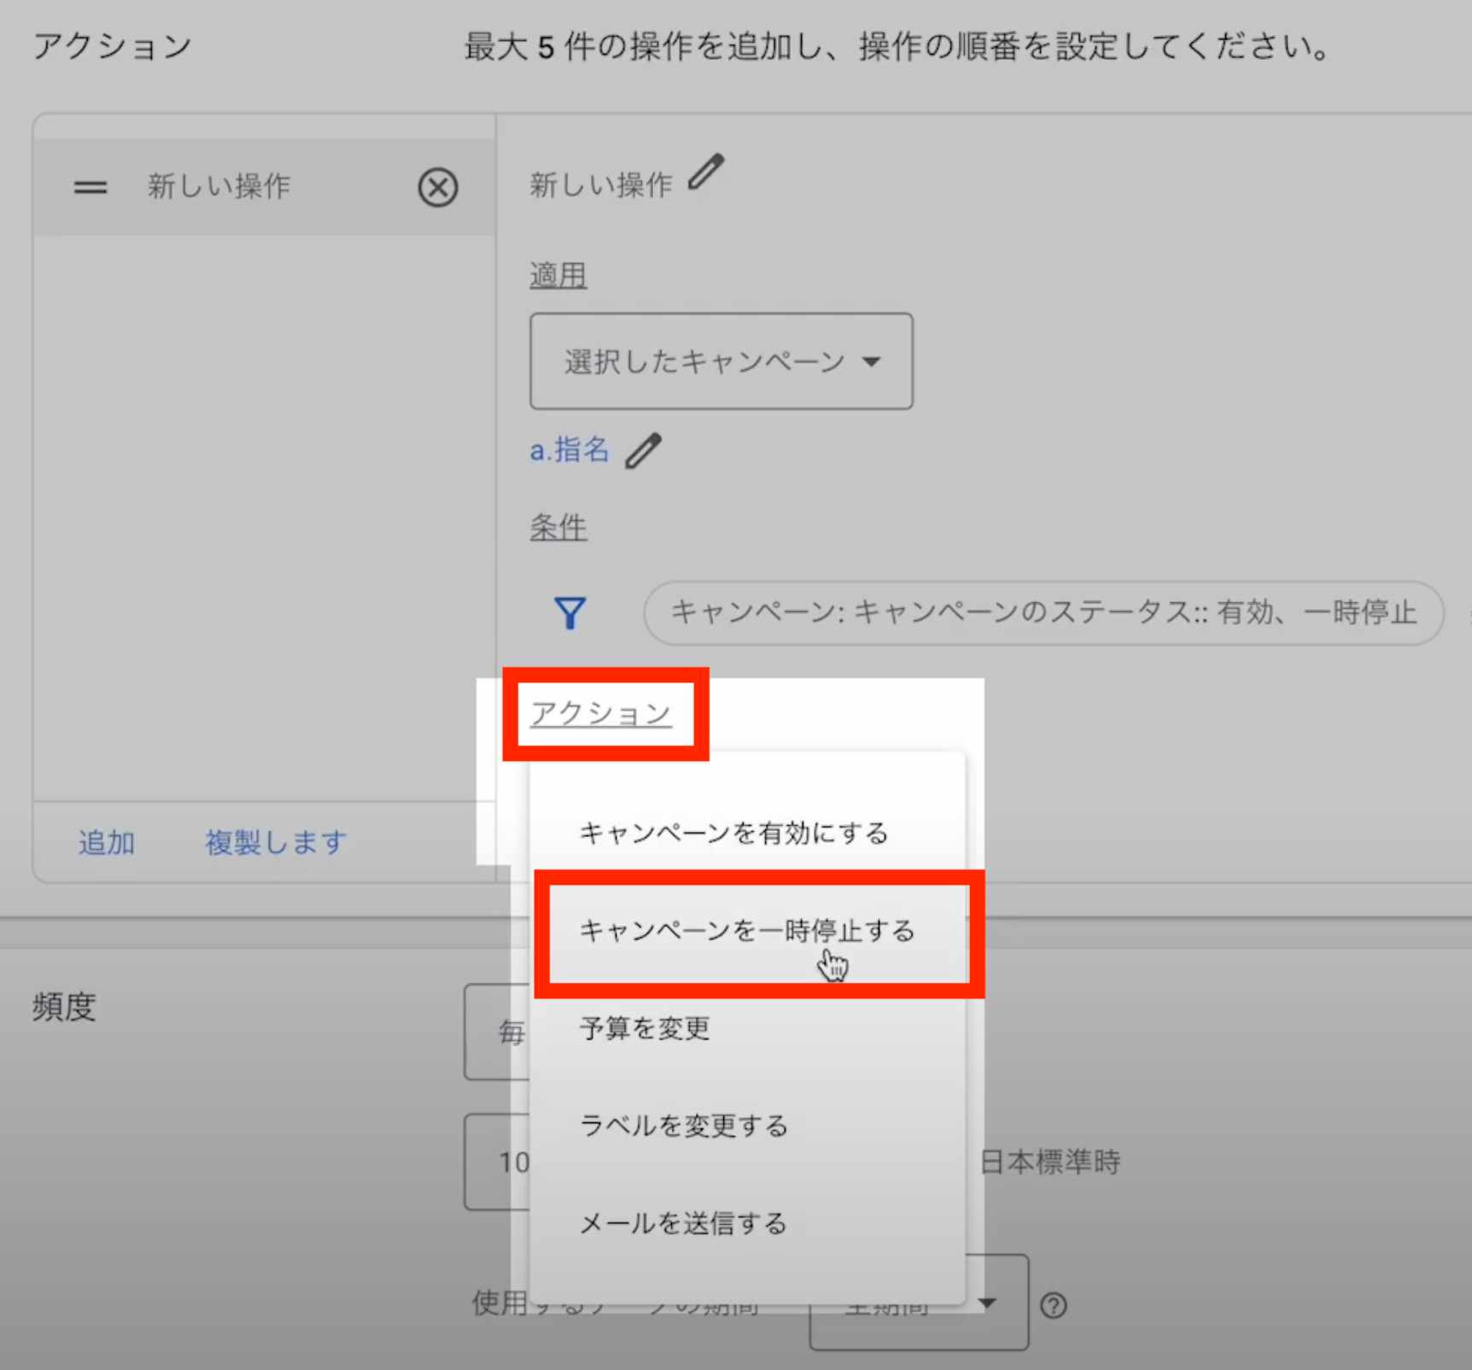Click the 追加 link
1472x1370 pixels.
click(x=107, y=843)
